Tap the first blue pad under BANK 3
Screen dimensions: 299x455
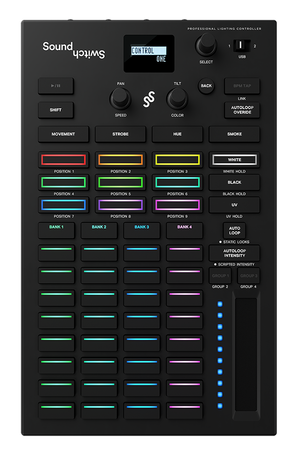[x=142, y=253]
